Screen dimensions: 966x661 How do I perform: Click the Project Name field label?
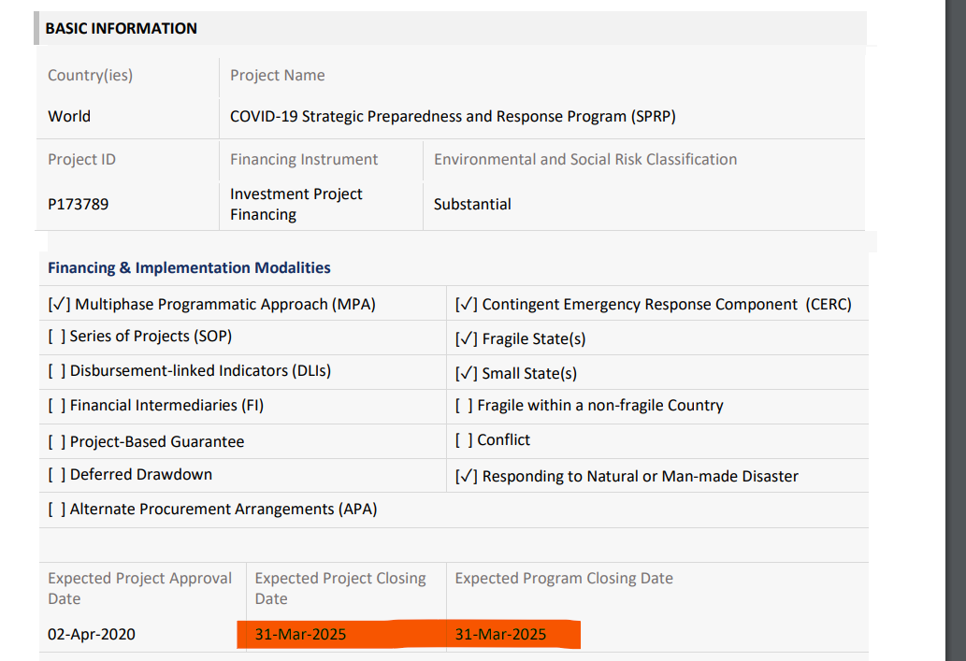277,75
